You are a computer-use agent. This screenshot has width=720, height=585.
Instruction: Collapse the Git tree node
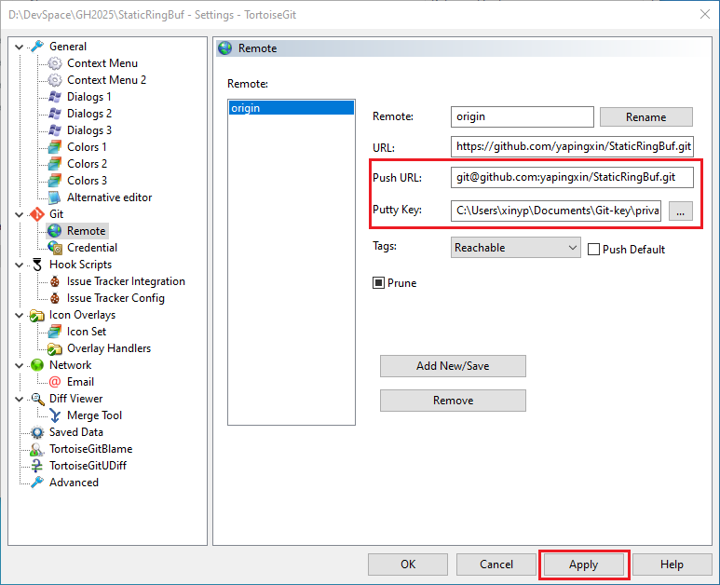20,214
